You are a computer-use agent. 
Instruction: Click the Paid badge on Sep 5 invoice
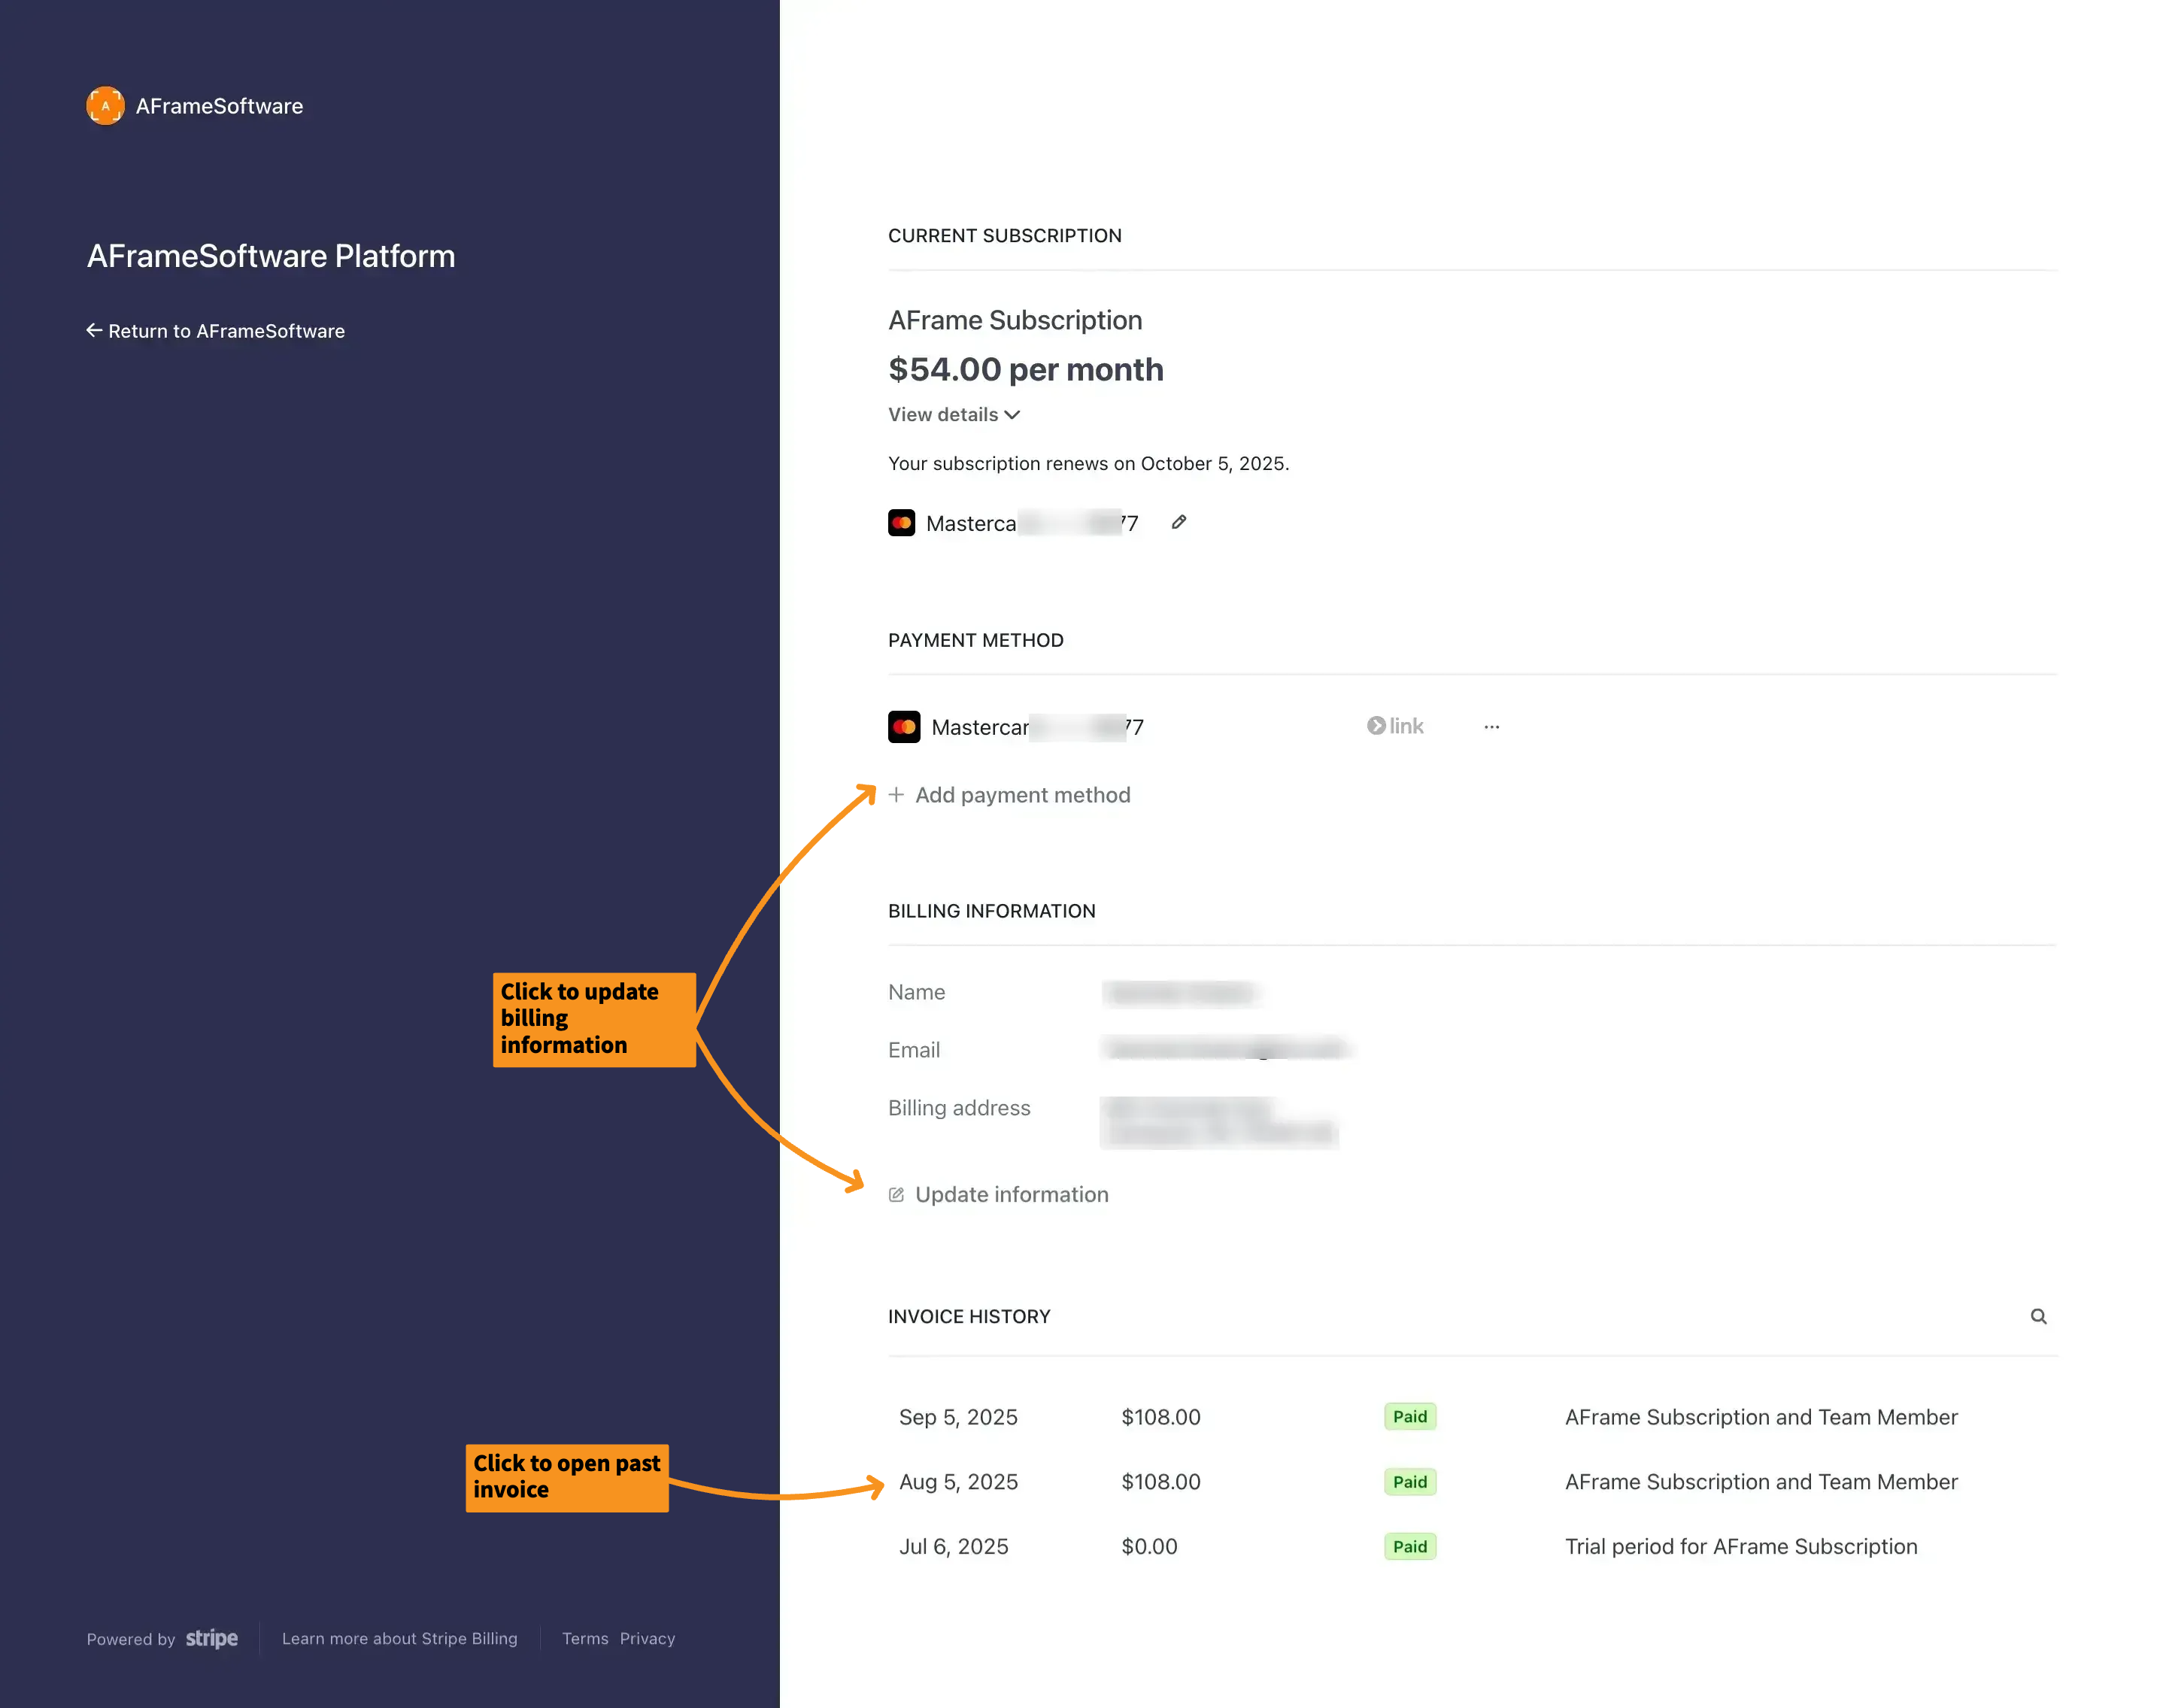[1409, 1417]
